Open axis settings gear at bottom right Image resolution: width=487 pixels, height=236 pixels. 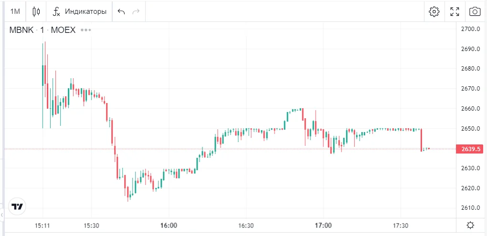pyautogui.click(x=470, y=226)
